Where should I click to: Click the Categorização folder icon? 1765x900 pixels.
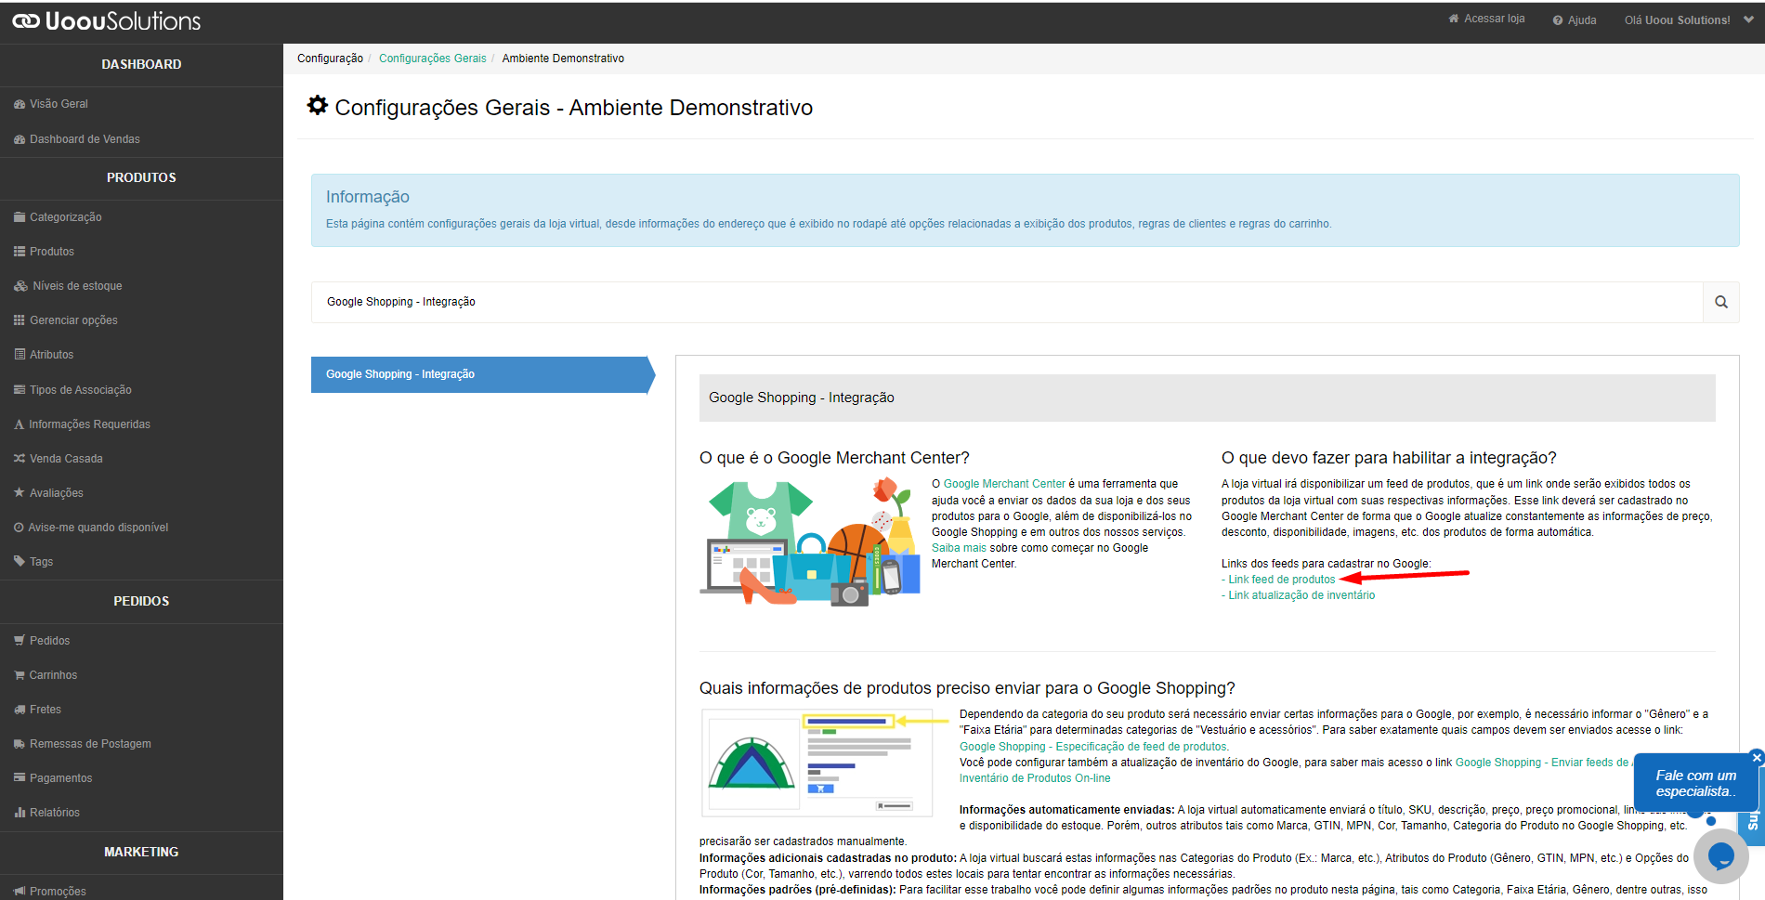point(20,217)
